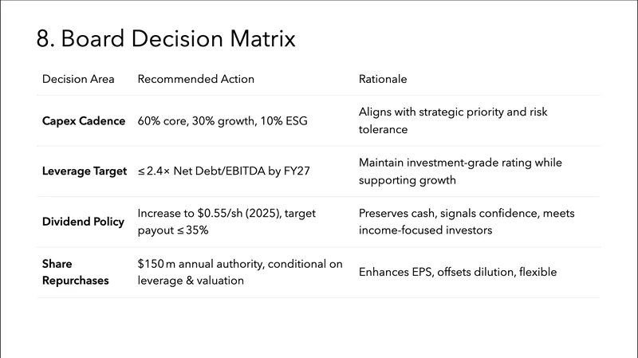
Task: Select the "10% ESG" allocation text
Action: [x=291, y=121]
